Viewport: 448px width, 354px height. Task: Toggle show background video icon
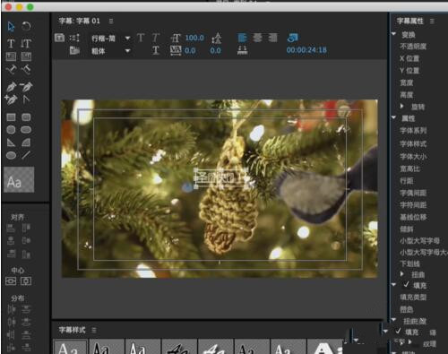292,38
